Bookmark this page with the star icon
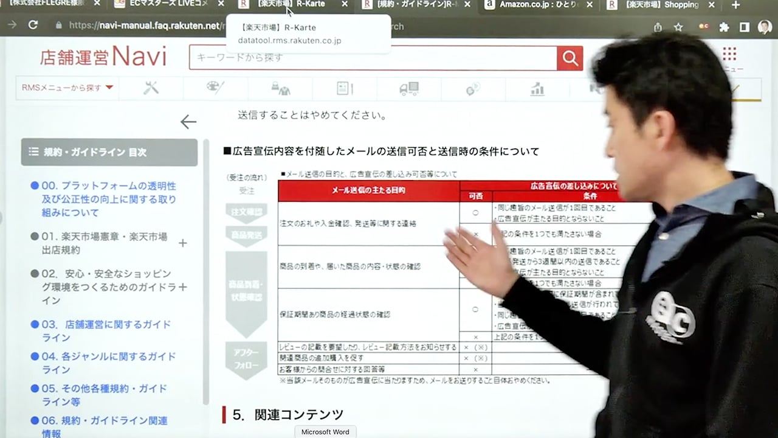The image size is (778, 438). 678,27
